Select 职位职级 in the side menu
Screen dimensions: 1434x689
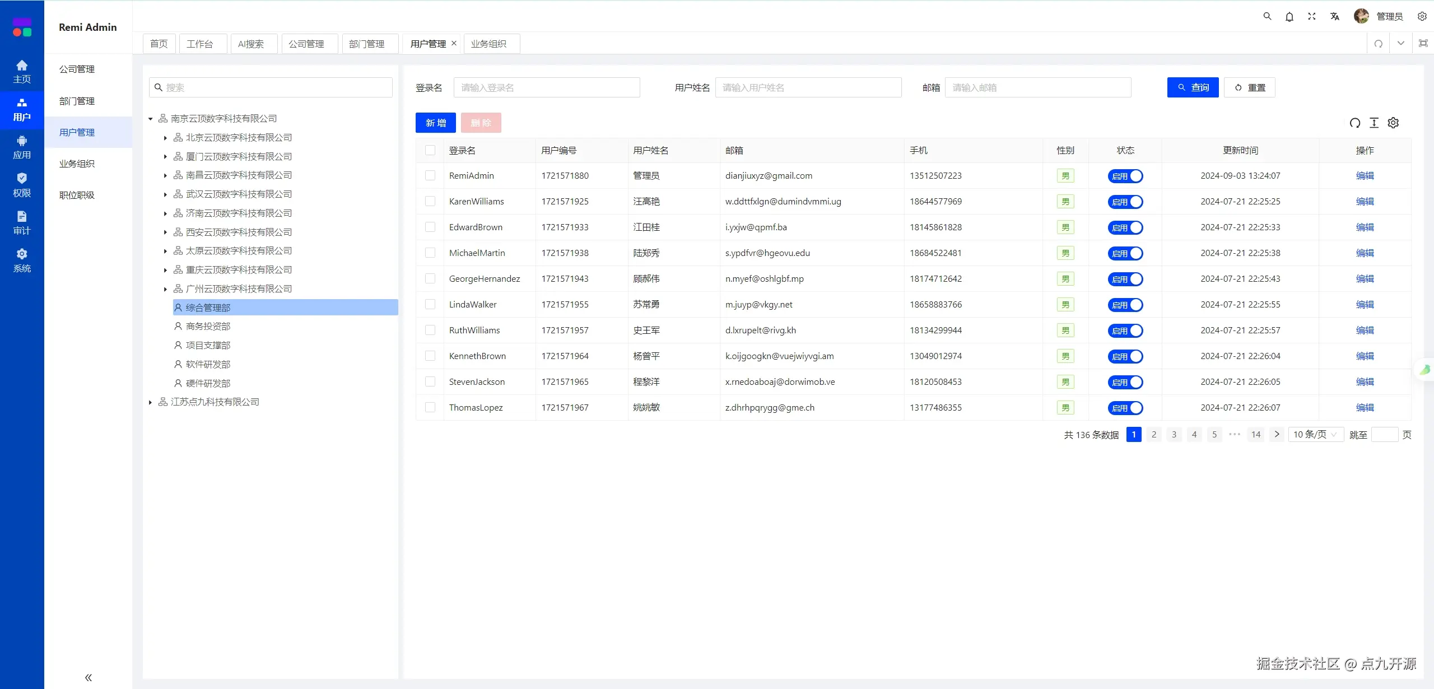coord(77,195)
